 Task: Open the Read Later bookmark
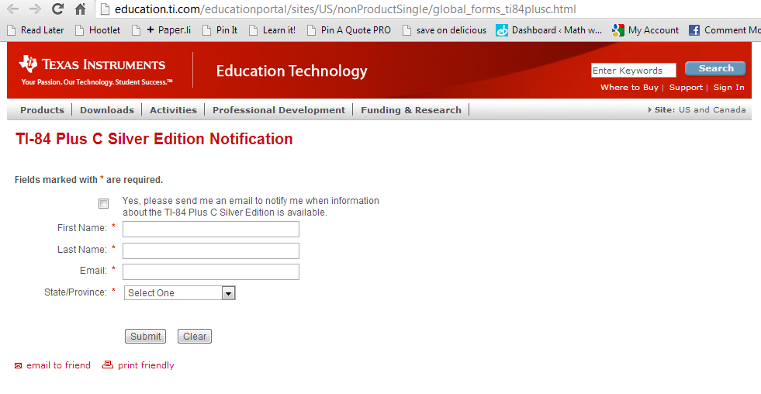[36, 30]
